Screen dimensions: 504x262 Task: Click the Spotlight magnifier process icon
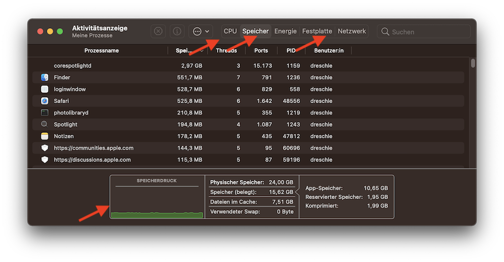coord(44,124)
